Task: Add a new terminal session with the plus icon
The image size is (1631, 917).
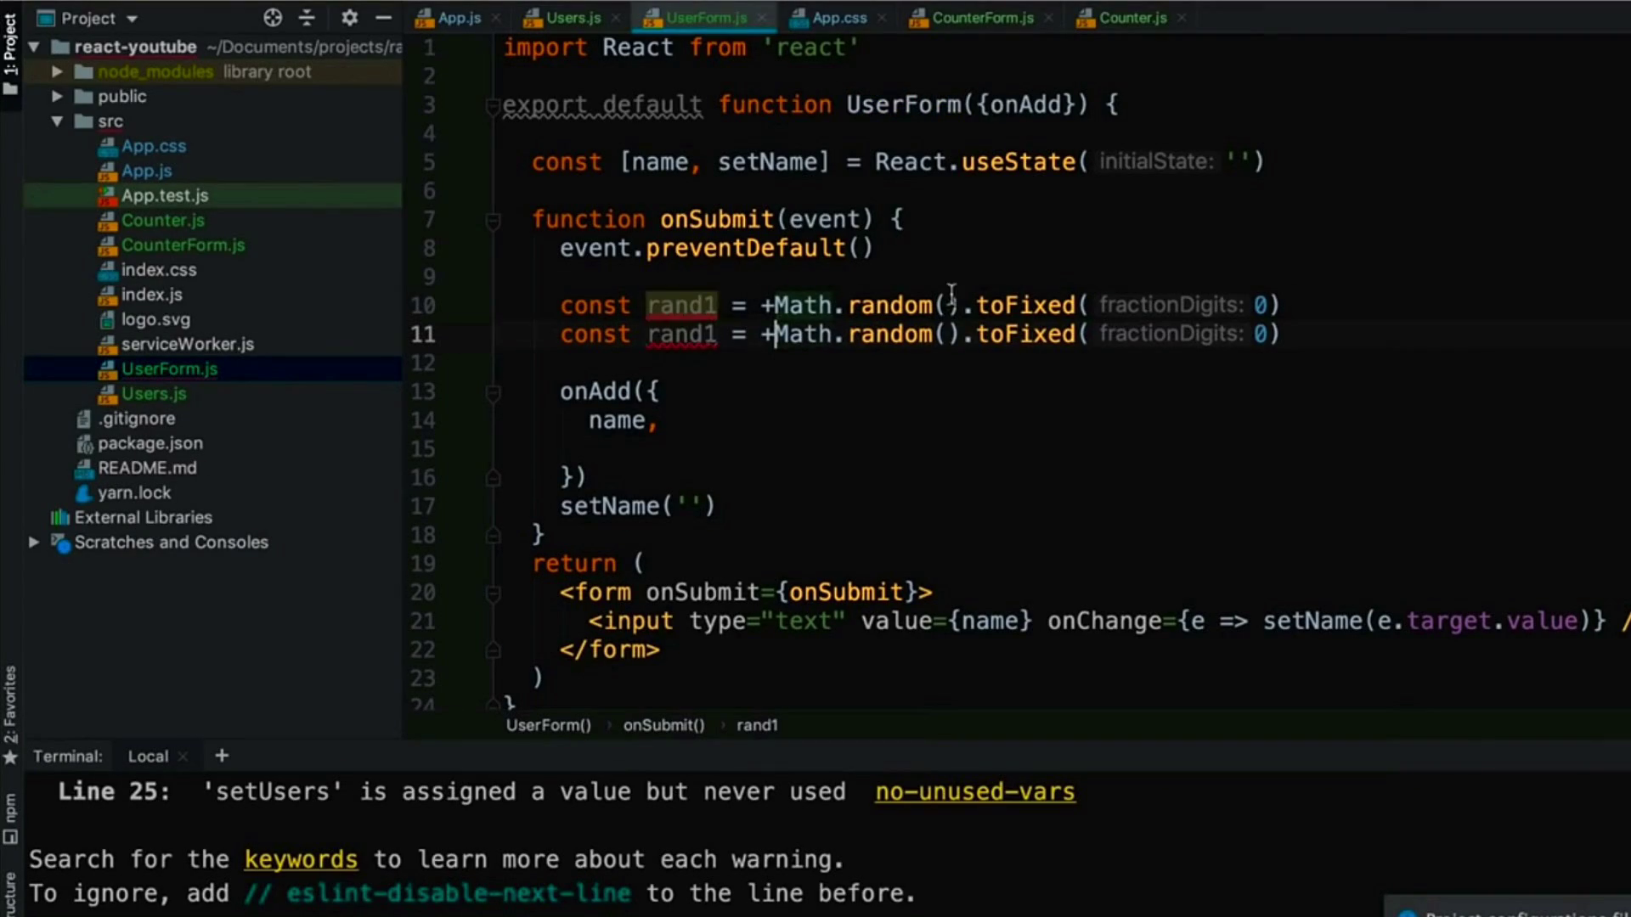Action: click(x=222, y=756)
